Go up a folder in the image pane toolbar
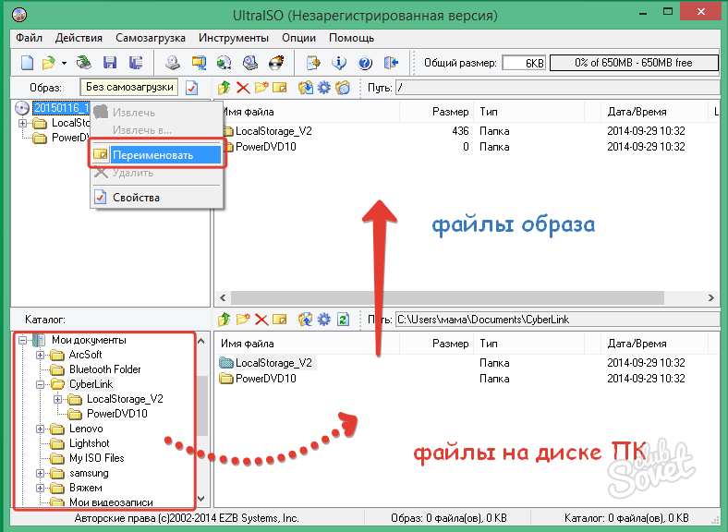 pyautogui.click(x=224, y=87)
